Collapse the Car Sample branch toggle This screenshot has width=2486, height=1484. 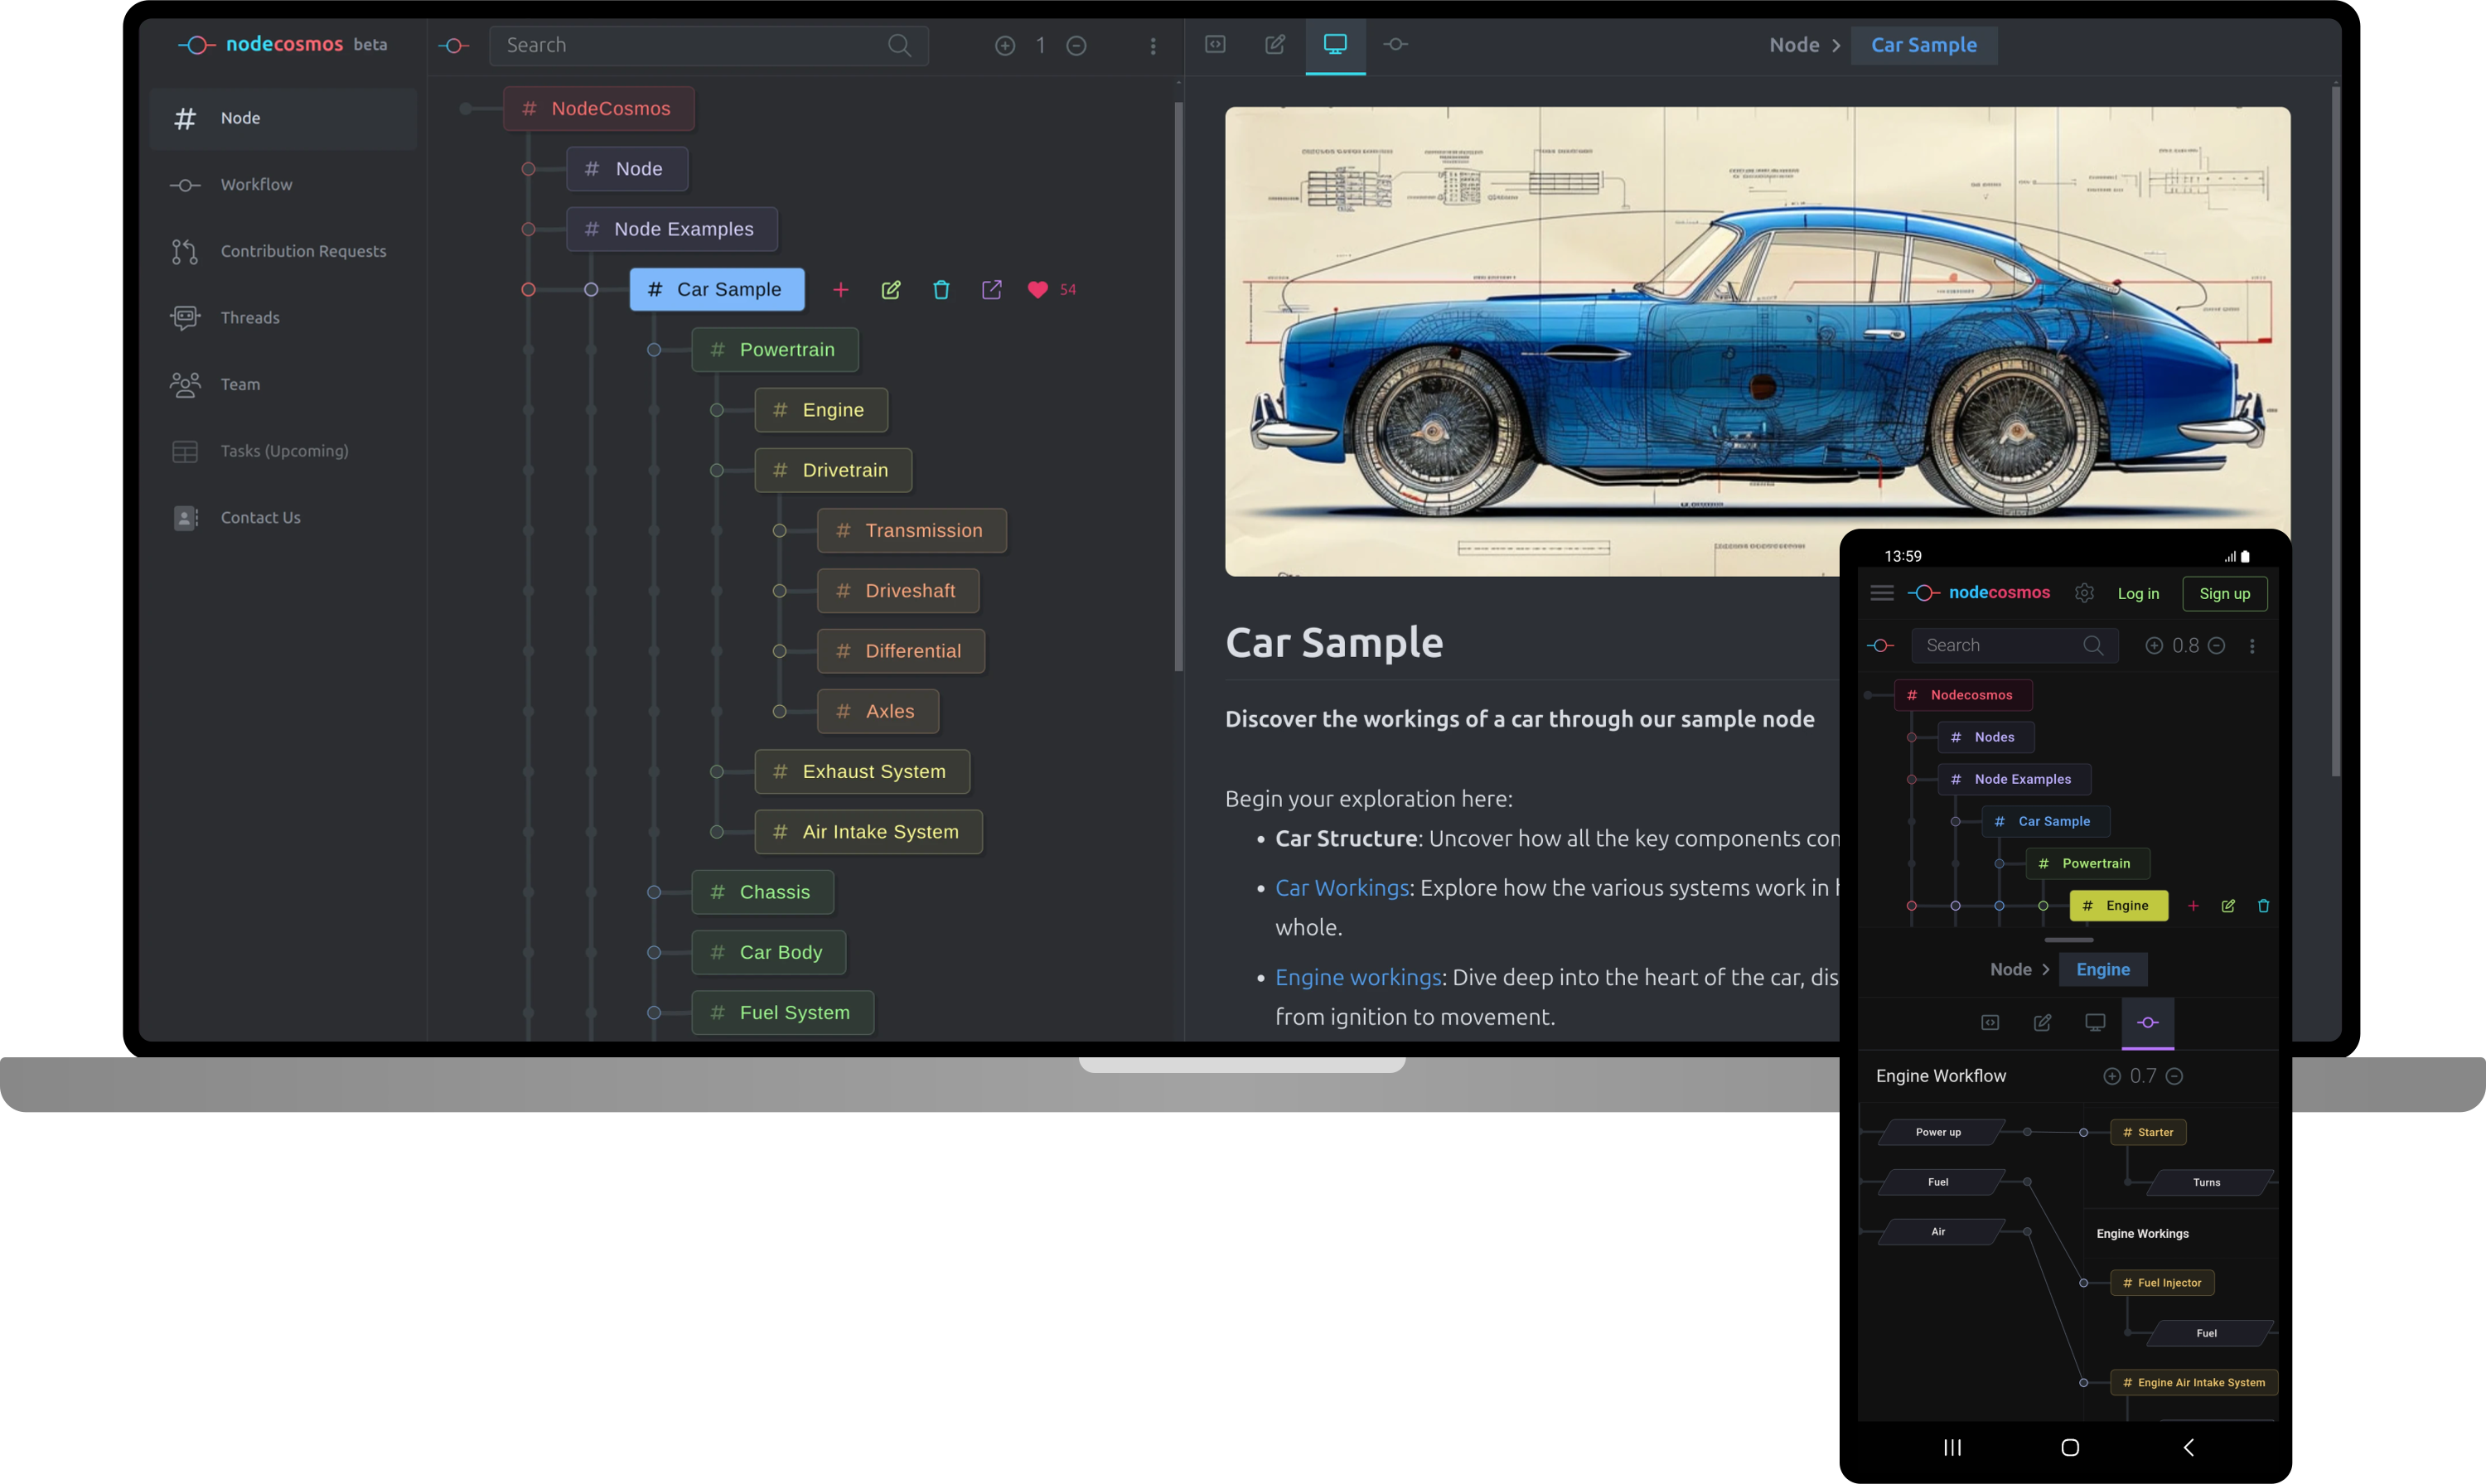591,290
